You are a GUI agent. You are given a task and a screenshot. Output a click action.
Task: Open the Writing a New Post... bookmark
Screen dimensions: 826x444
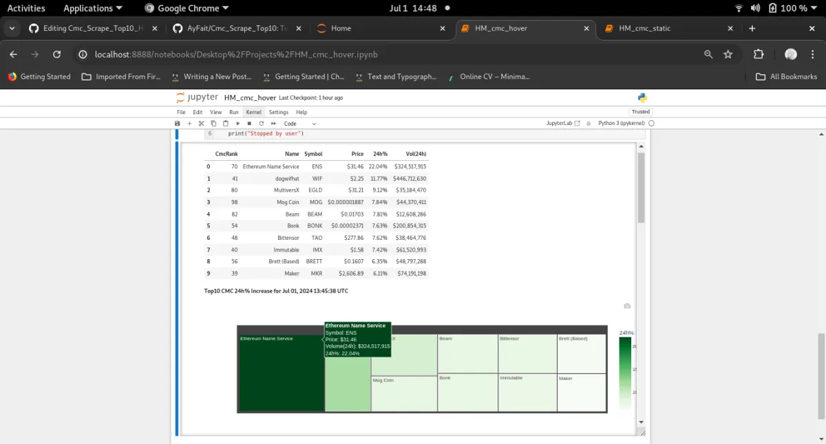click(x=211, y=76)
